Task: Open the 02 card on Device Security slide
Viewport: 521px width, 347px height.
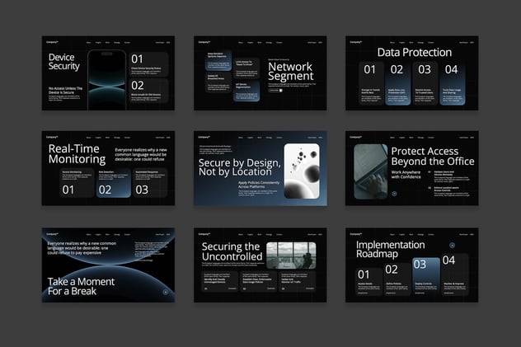Action: pos(150,91)
